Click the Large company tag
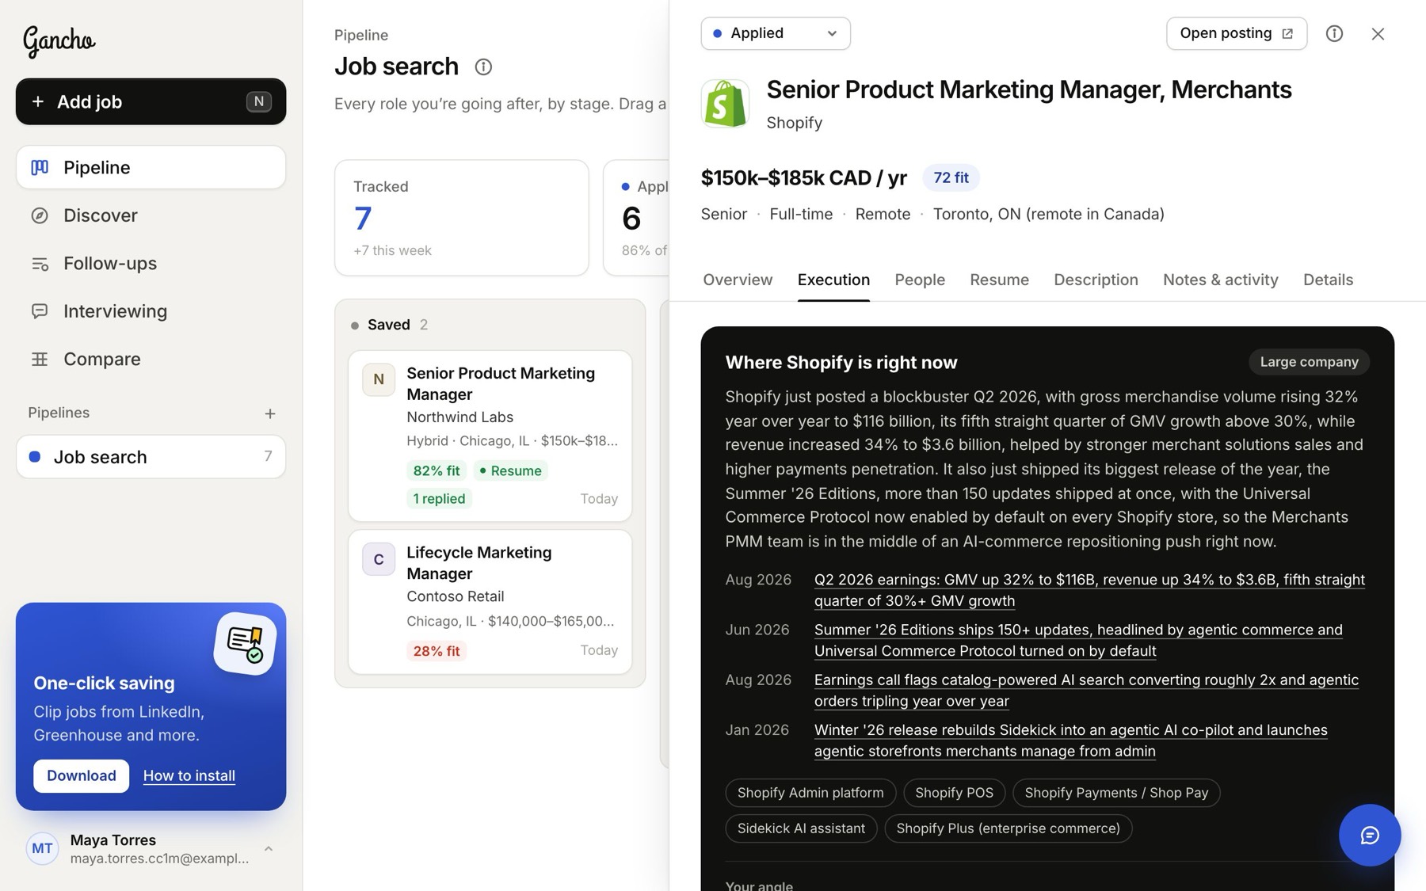 (x=1309, y=362)
